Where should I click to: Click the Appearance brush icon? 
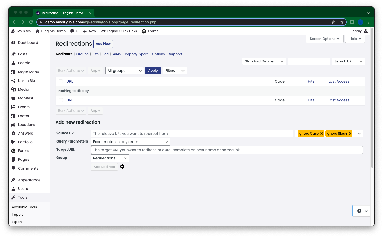pos(13,180)
